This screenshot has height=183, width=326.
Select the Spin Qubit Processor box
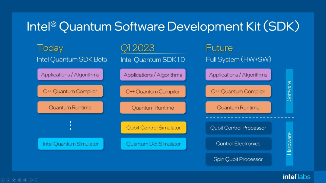click(x=238, y=159)
